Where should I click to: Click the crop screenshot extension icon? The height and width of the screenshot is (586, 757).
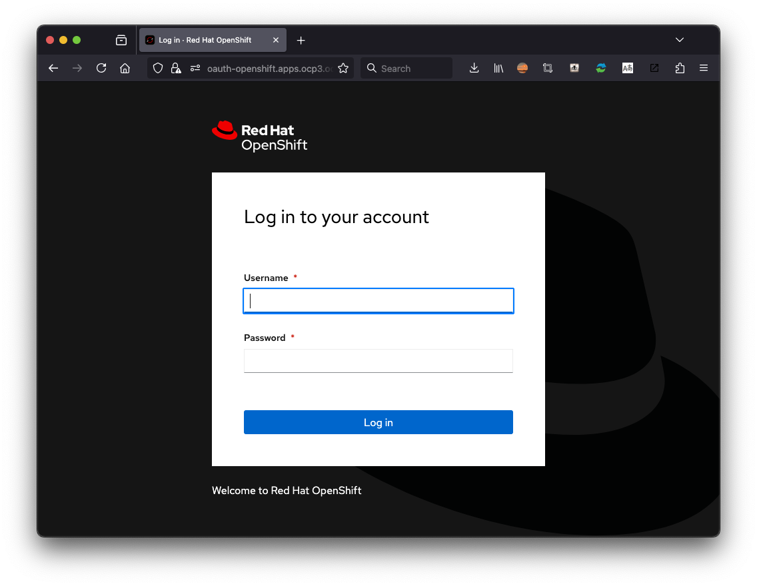[548, 69]
